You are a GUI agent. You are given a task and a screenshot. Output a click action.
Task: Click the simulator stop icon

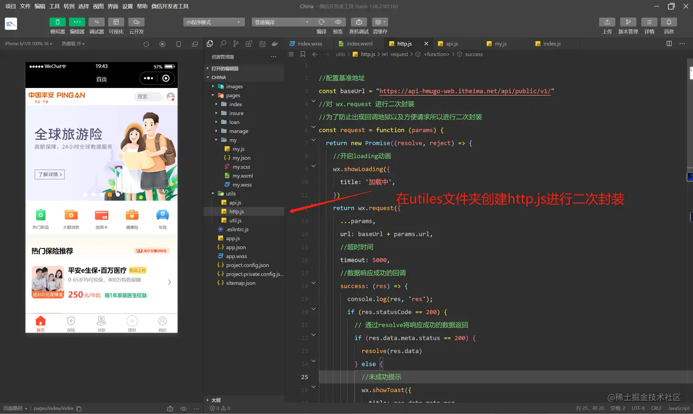tap(162, 44)
